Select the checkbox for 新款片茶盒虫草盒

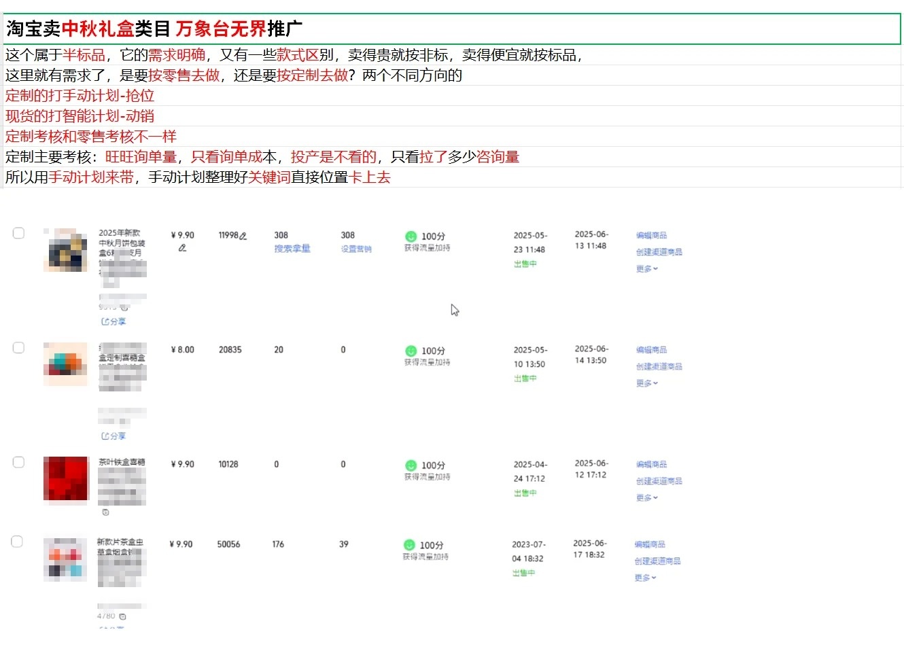[x=17, y=542]
